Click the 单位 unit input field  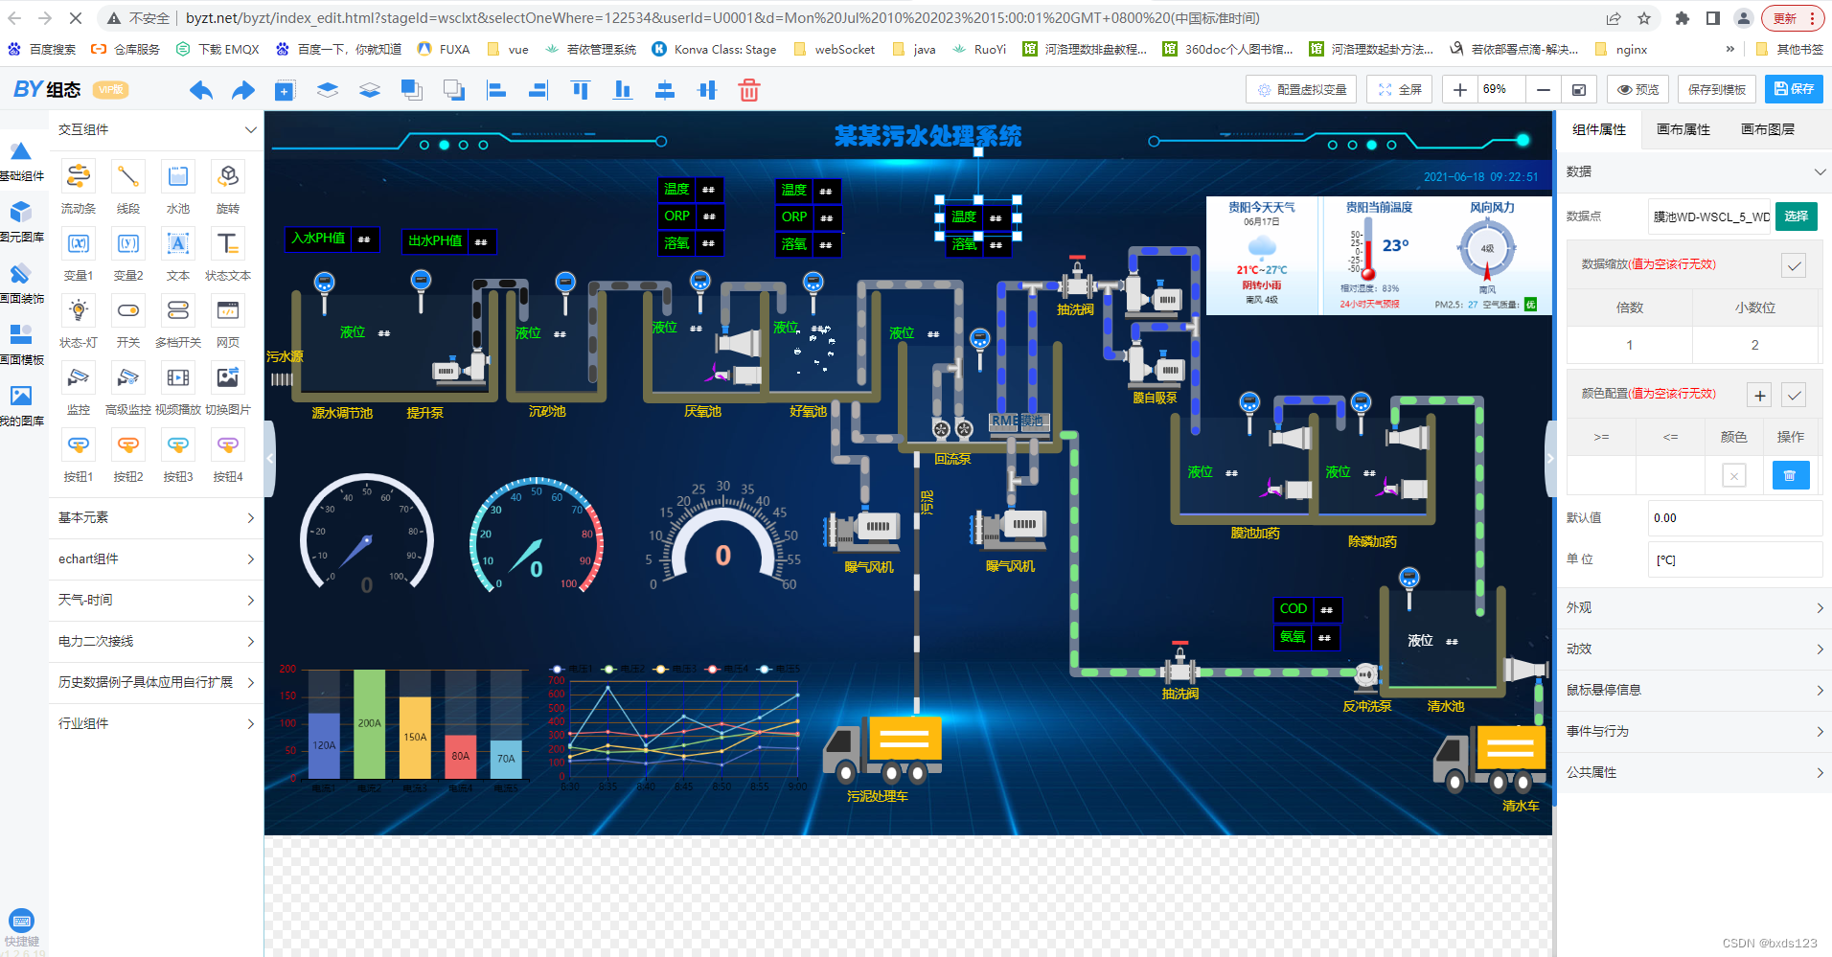pos(1734,560)
